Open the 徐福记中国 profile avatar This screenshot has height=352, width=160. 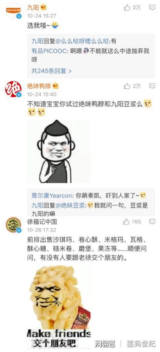tap(13, 225)
